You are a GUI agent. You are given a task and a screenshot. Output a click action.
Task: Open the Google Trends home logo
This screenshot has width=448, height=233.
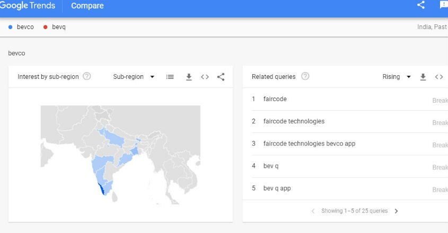28,5
